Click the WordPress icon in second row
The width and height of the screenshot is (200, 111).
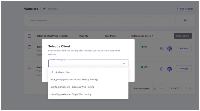point(169,69)
